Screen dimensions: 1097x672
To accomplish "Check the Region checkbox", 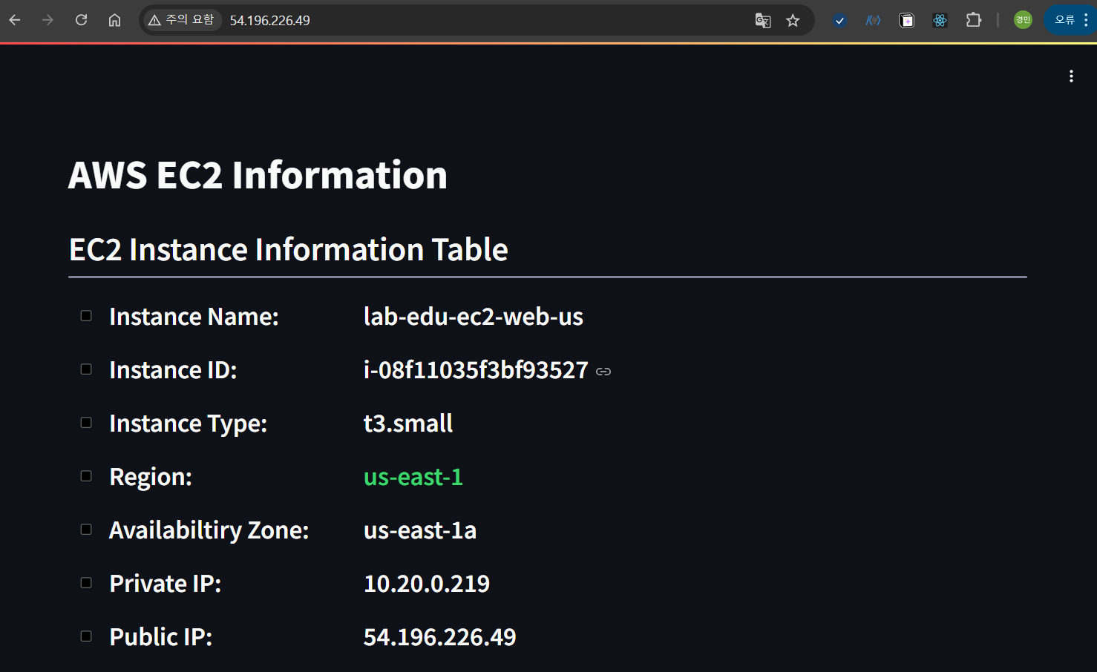I will 86,476.
